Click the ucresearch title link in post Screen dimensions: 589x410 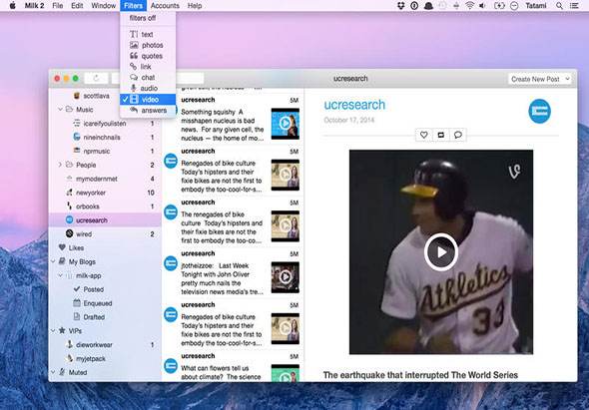(x=354, y=105)
